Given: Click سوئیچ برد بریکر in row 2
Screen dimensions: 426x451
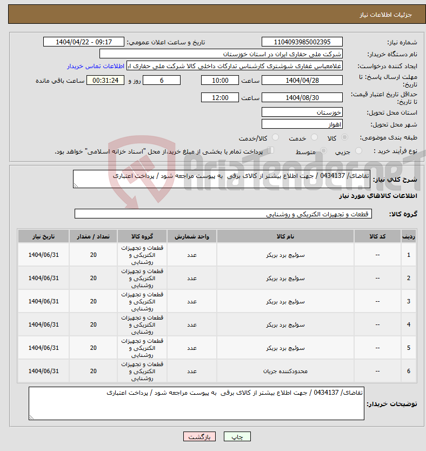Looking at the screenshot, I should (x=285, y=278).
